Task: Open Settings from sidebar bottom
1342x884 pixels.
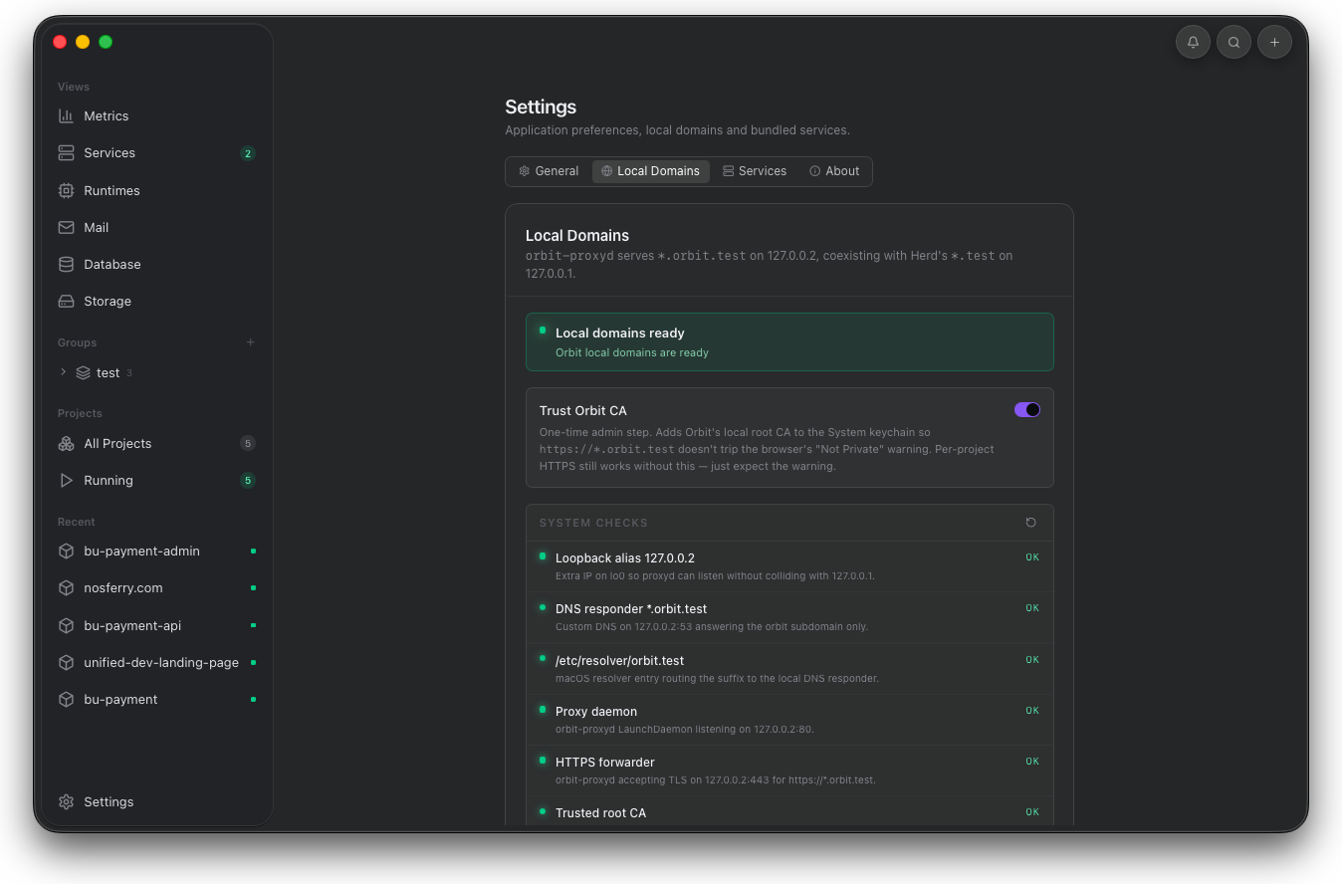Action: [x=156, y=801]
